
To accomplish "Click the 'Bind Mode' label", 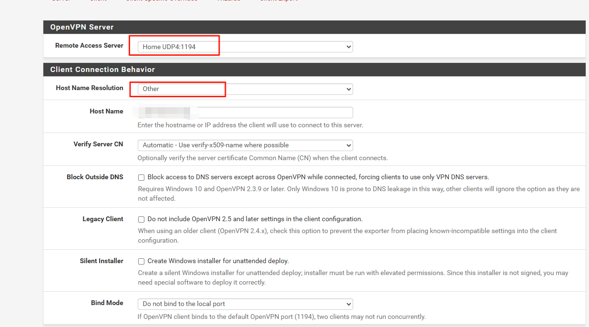I will point(107,303).
